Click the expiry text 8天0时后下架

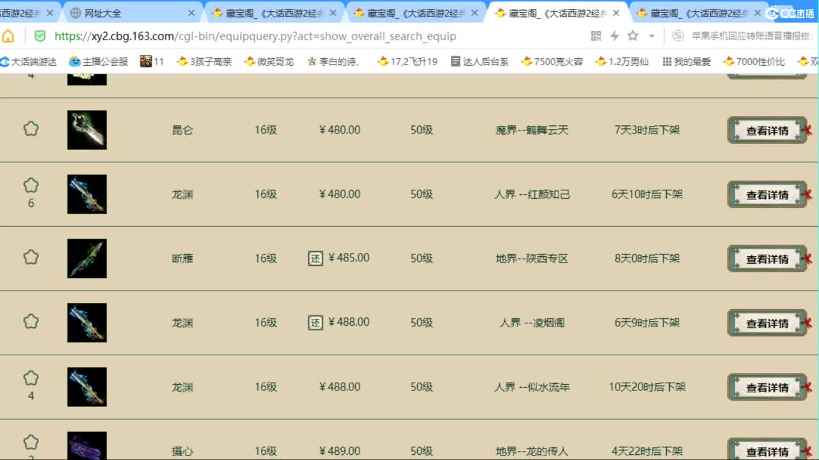[648, 258]
